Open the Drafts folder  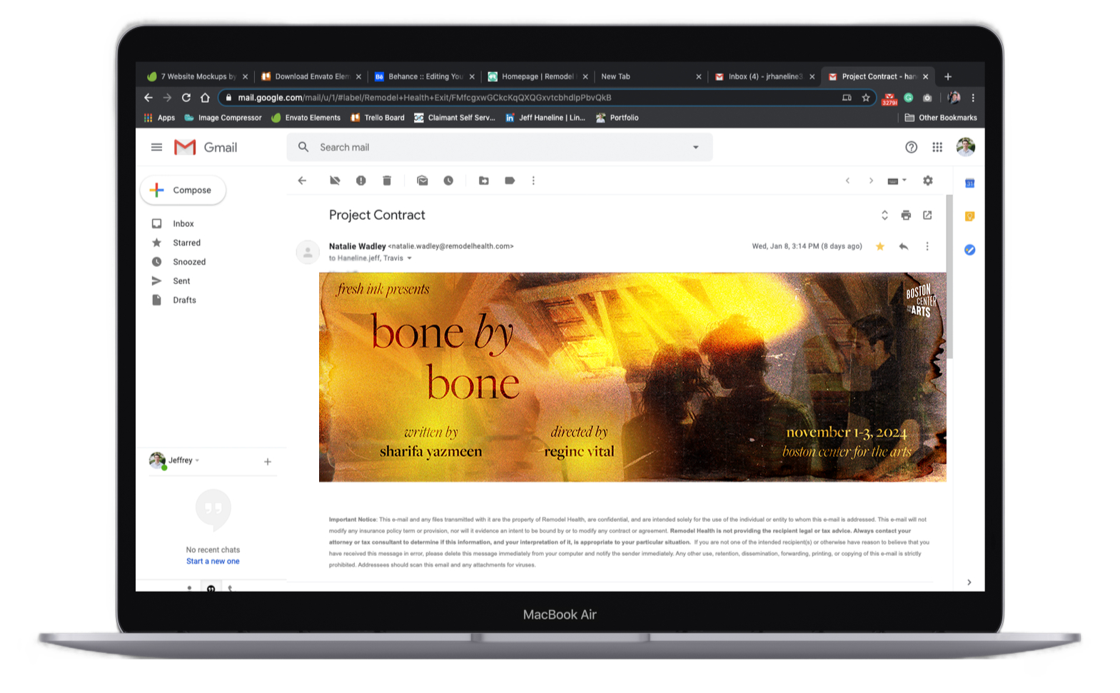click(184, 300)
